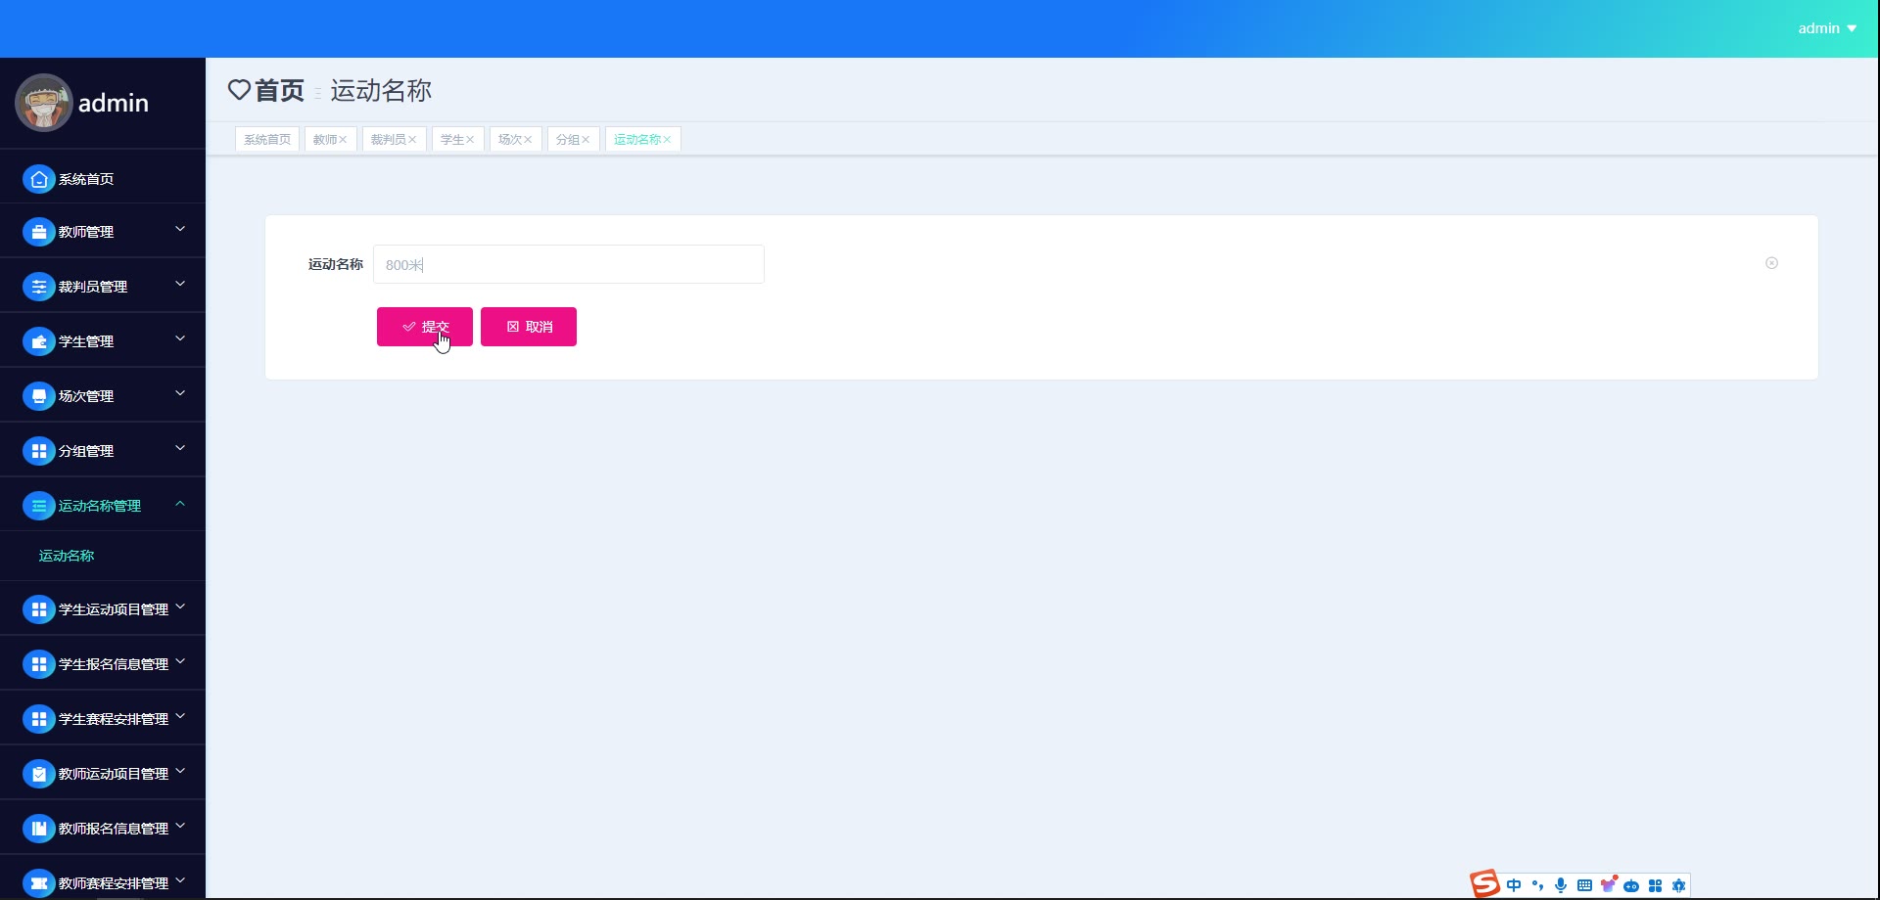This screenshot has height=900, width=1880.
Task: Click the list icon for 运动名称管理
Action: point(39,506)
